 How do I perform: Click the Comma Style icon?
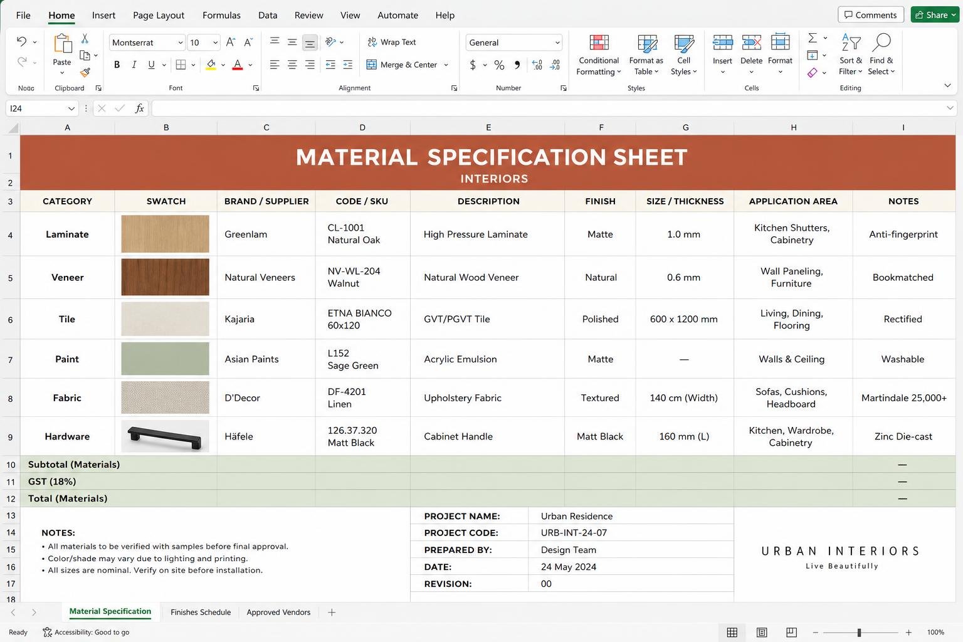pos(517,65)
